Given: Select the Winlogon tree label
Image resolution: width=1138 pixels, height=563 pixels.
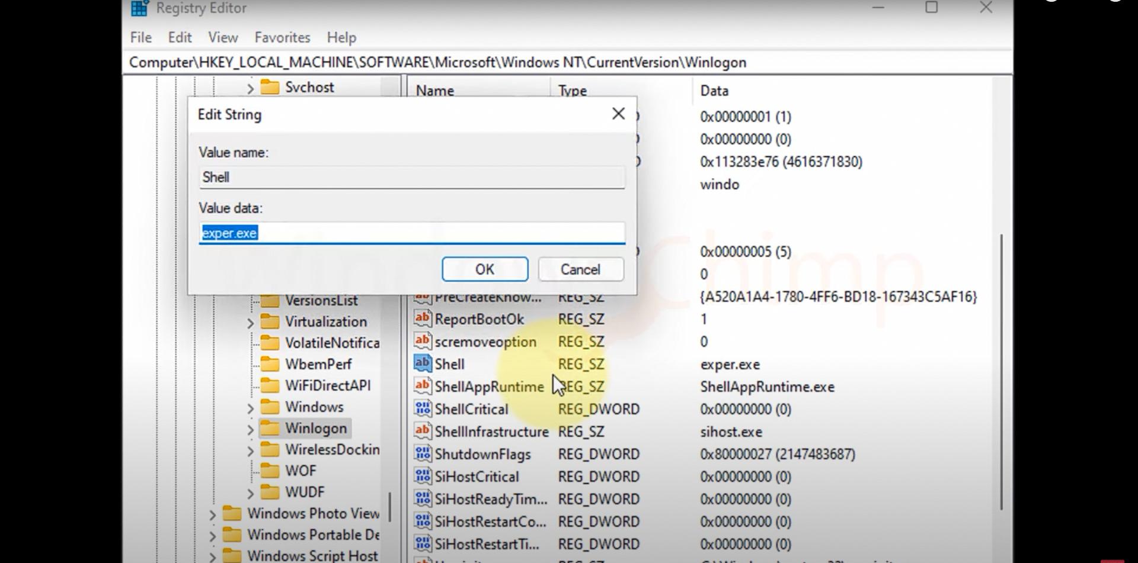Looking at the screenshot, I should 316,428.
